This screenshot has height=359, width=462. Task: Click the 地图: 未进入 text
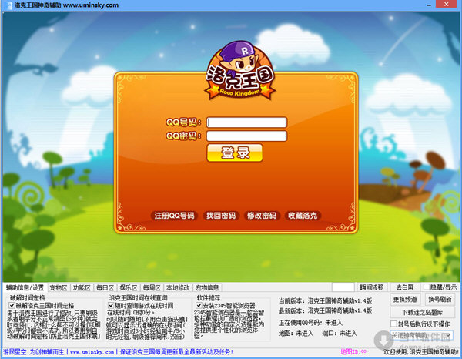296,334
